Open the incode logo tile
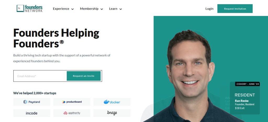Viewport: 268px width, 122px height. [32, 113]
